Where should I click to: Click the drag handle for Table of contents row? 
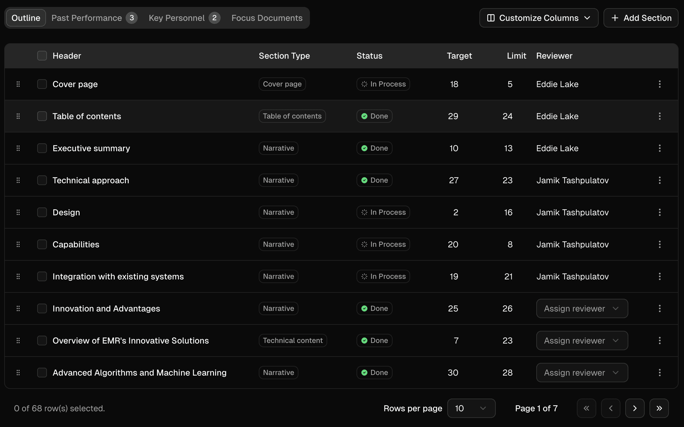tap(18, 116)
